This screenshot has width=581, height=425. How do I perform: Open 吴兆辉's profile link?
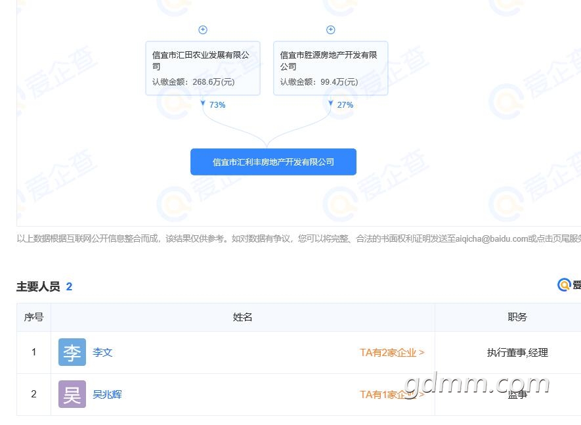[107, 395]
